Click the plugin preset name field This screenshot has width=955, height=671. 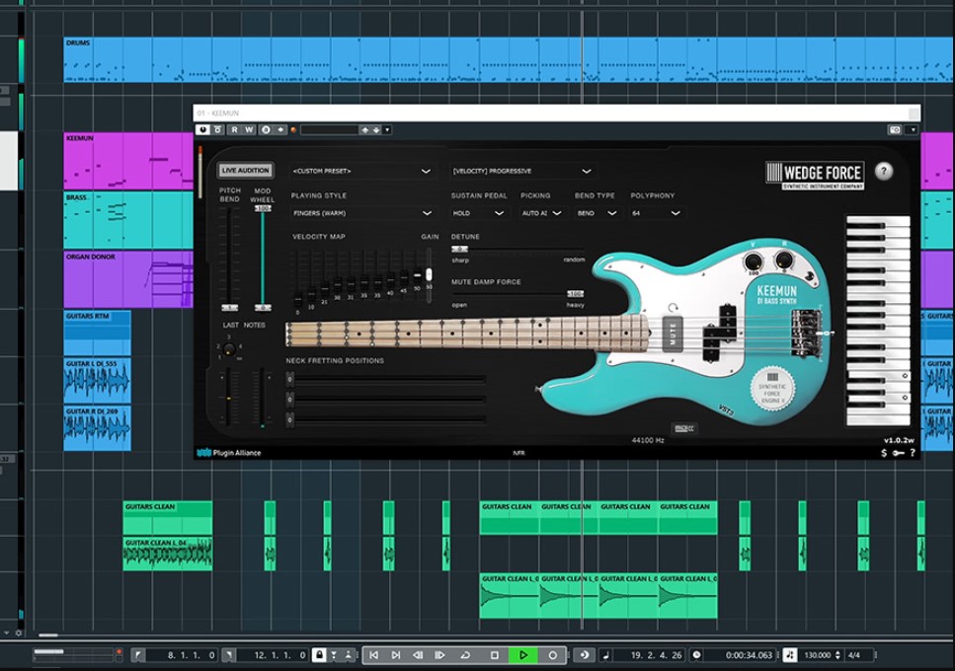(x=329, y=129)
